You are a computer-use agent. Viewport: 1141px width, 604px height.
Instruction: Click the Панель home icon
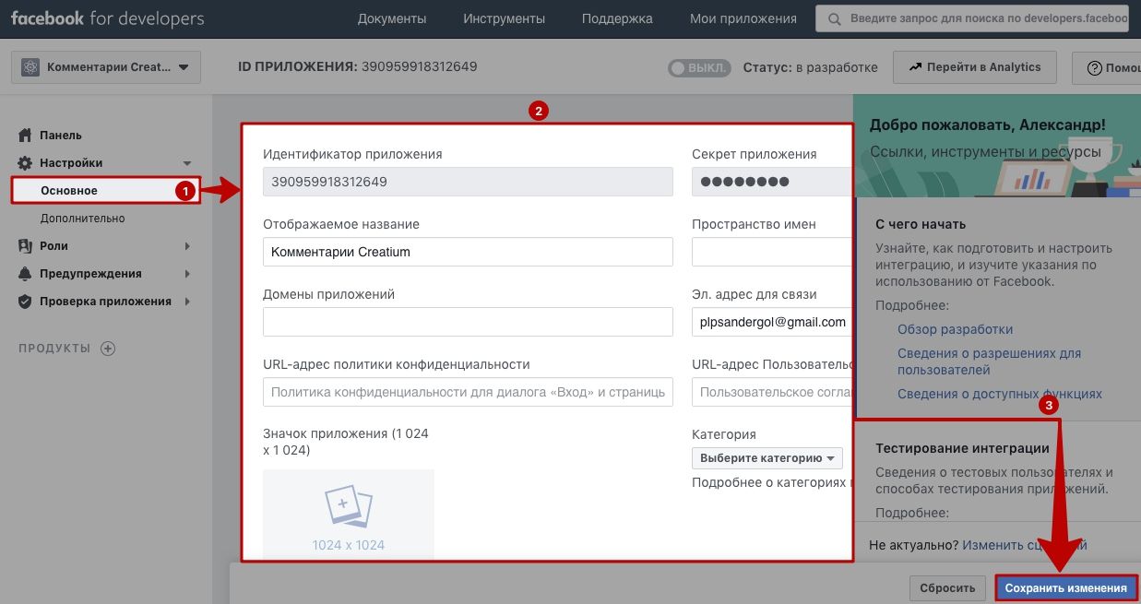(x=26, y=136)
